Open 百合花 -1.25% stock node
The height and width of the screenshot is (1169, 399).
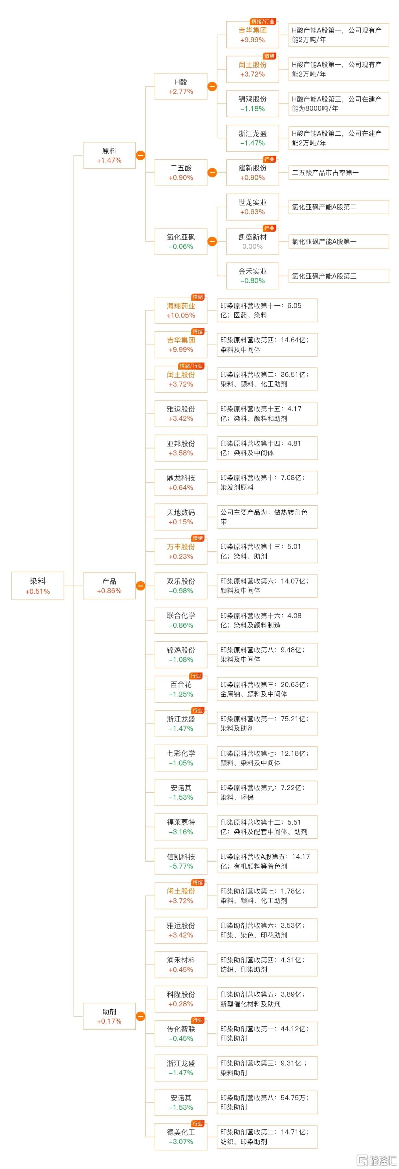pyautogui.click(x=181, y=689)
